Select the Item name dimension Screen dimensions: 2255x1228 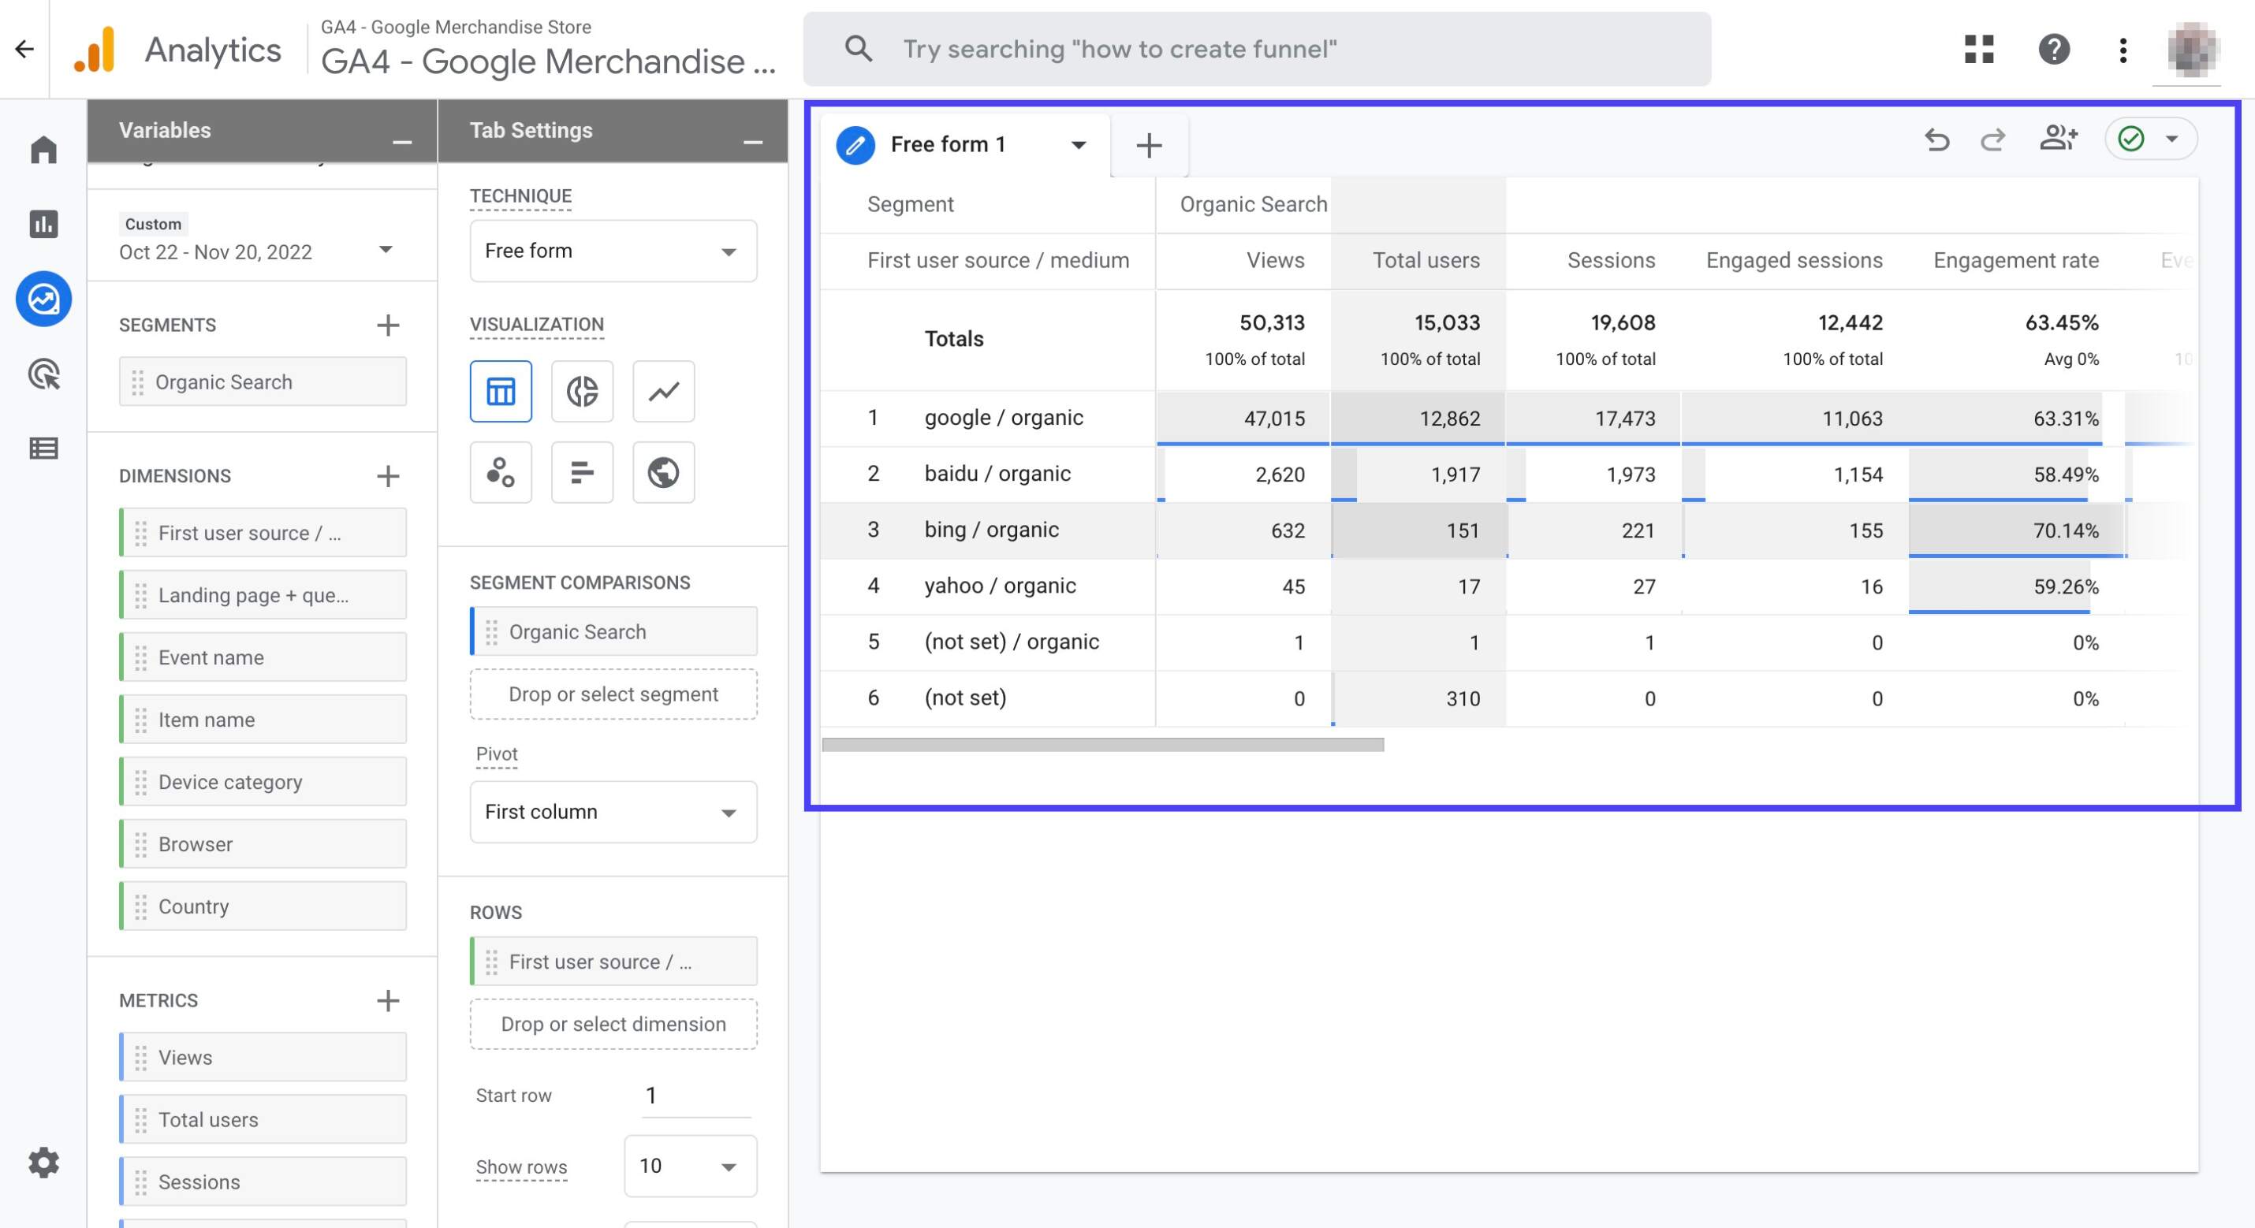pos(263,720)
